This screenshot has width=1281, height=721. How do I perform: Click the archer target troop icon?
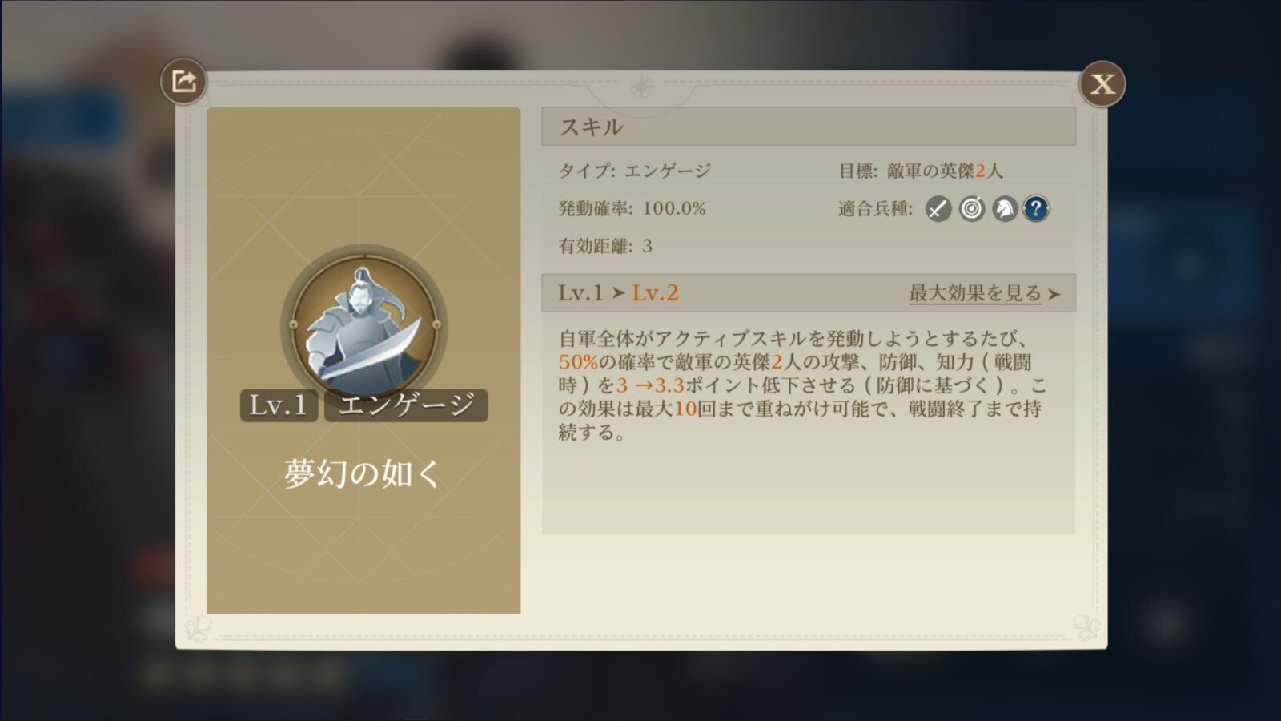pos(972,209)
